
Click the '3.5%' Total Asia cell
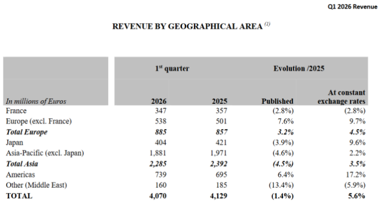(357, 164)
